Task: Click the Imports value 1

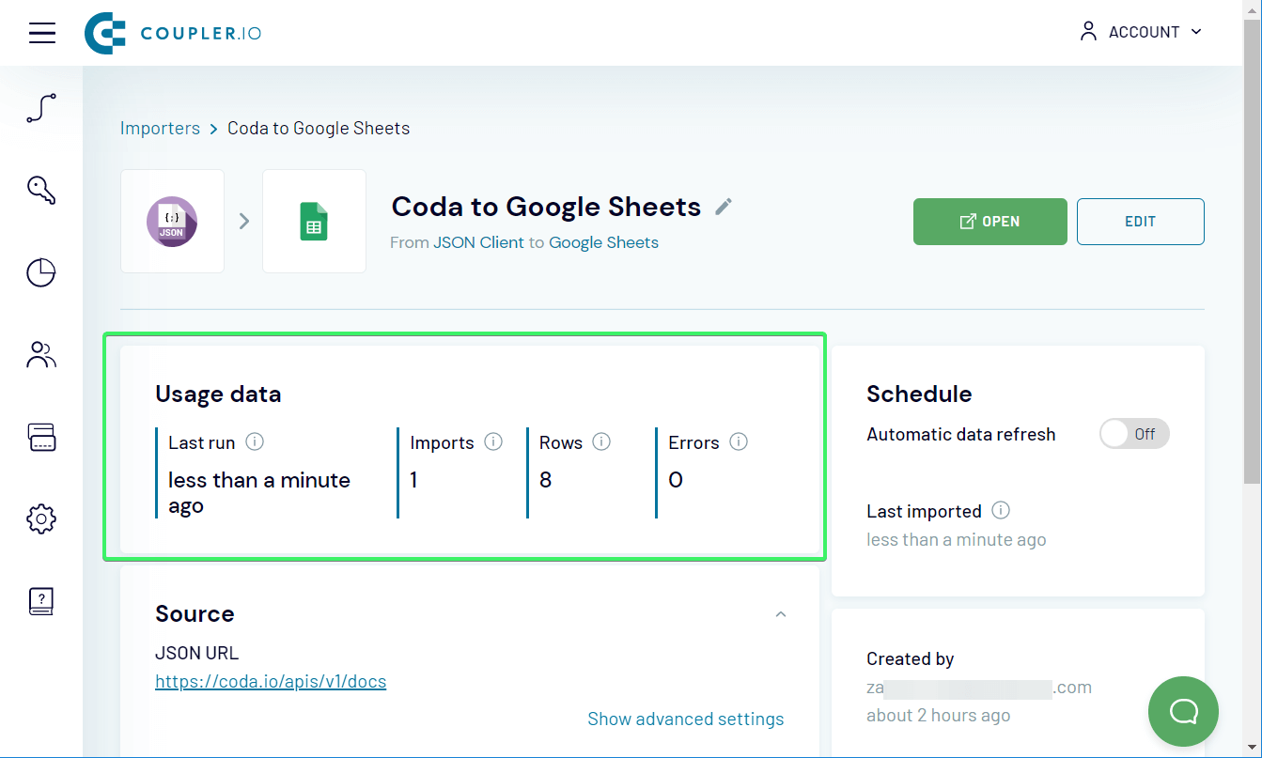Action: [x=414, y=480]
